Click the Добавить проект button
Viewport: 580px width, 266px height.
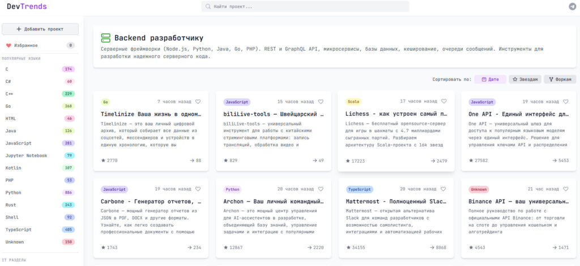pos(40,29)
